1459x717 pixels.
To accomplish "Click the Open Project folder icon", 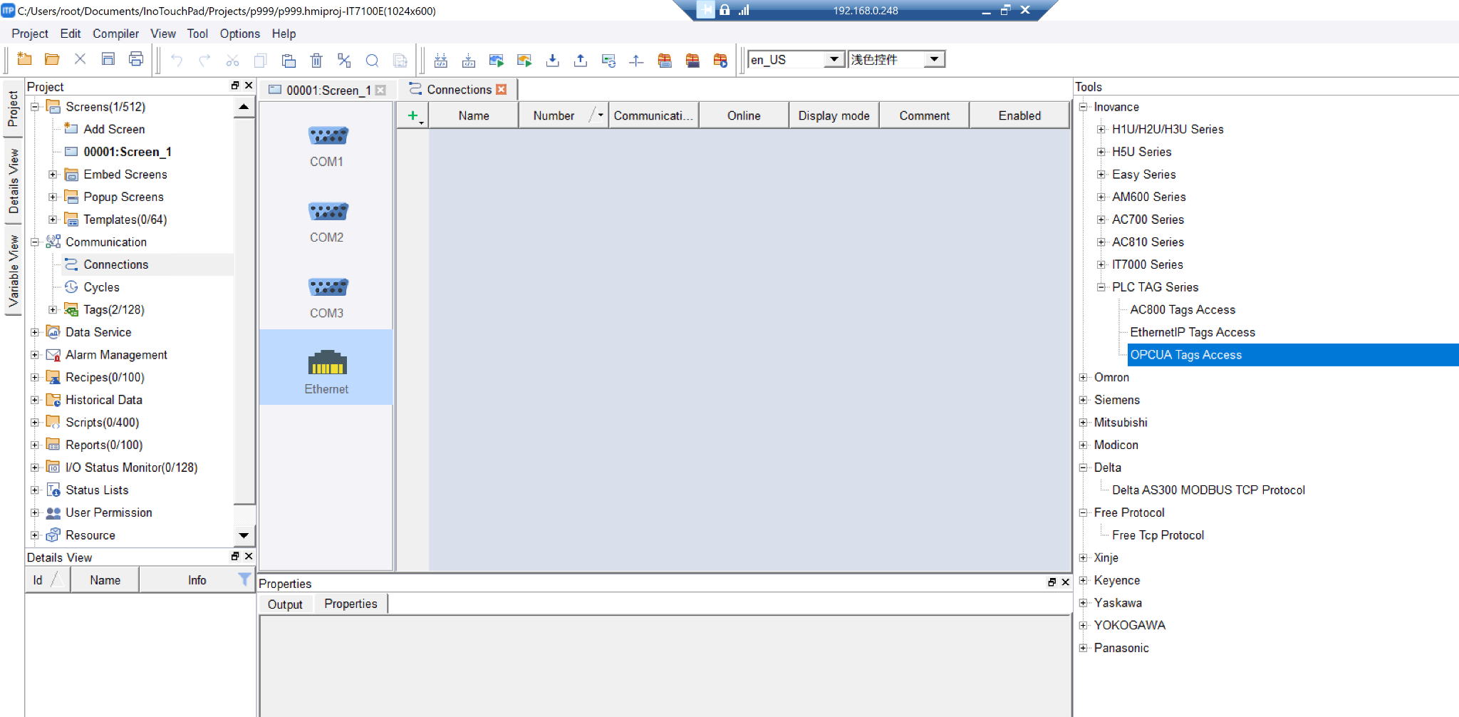I will (x=52, y=60).
